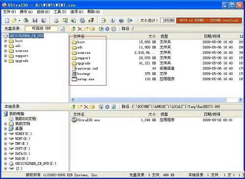Image resolution: width=245 pixels, height=179 pixels.
Task: Click the red X delete icon in image toolbar
Action: (80, 29)
